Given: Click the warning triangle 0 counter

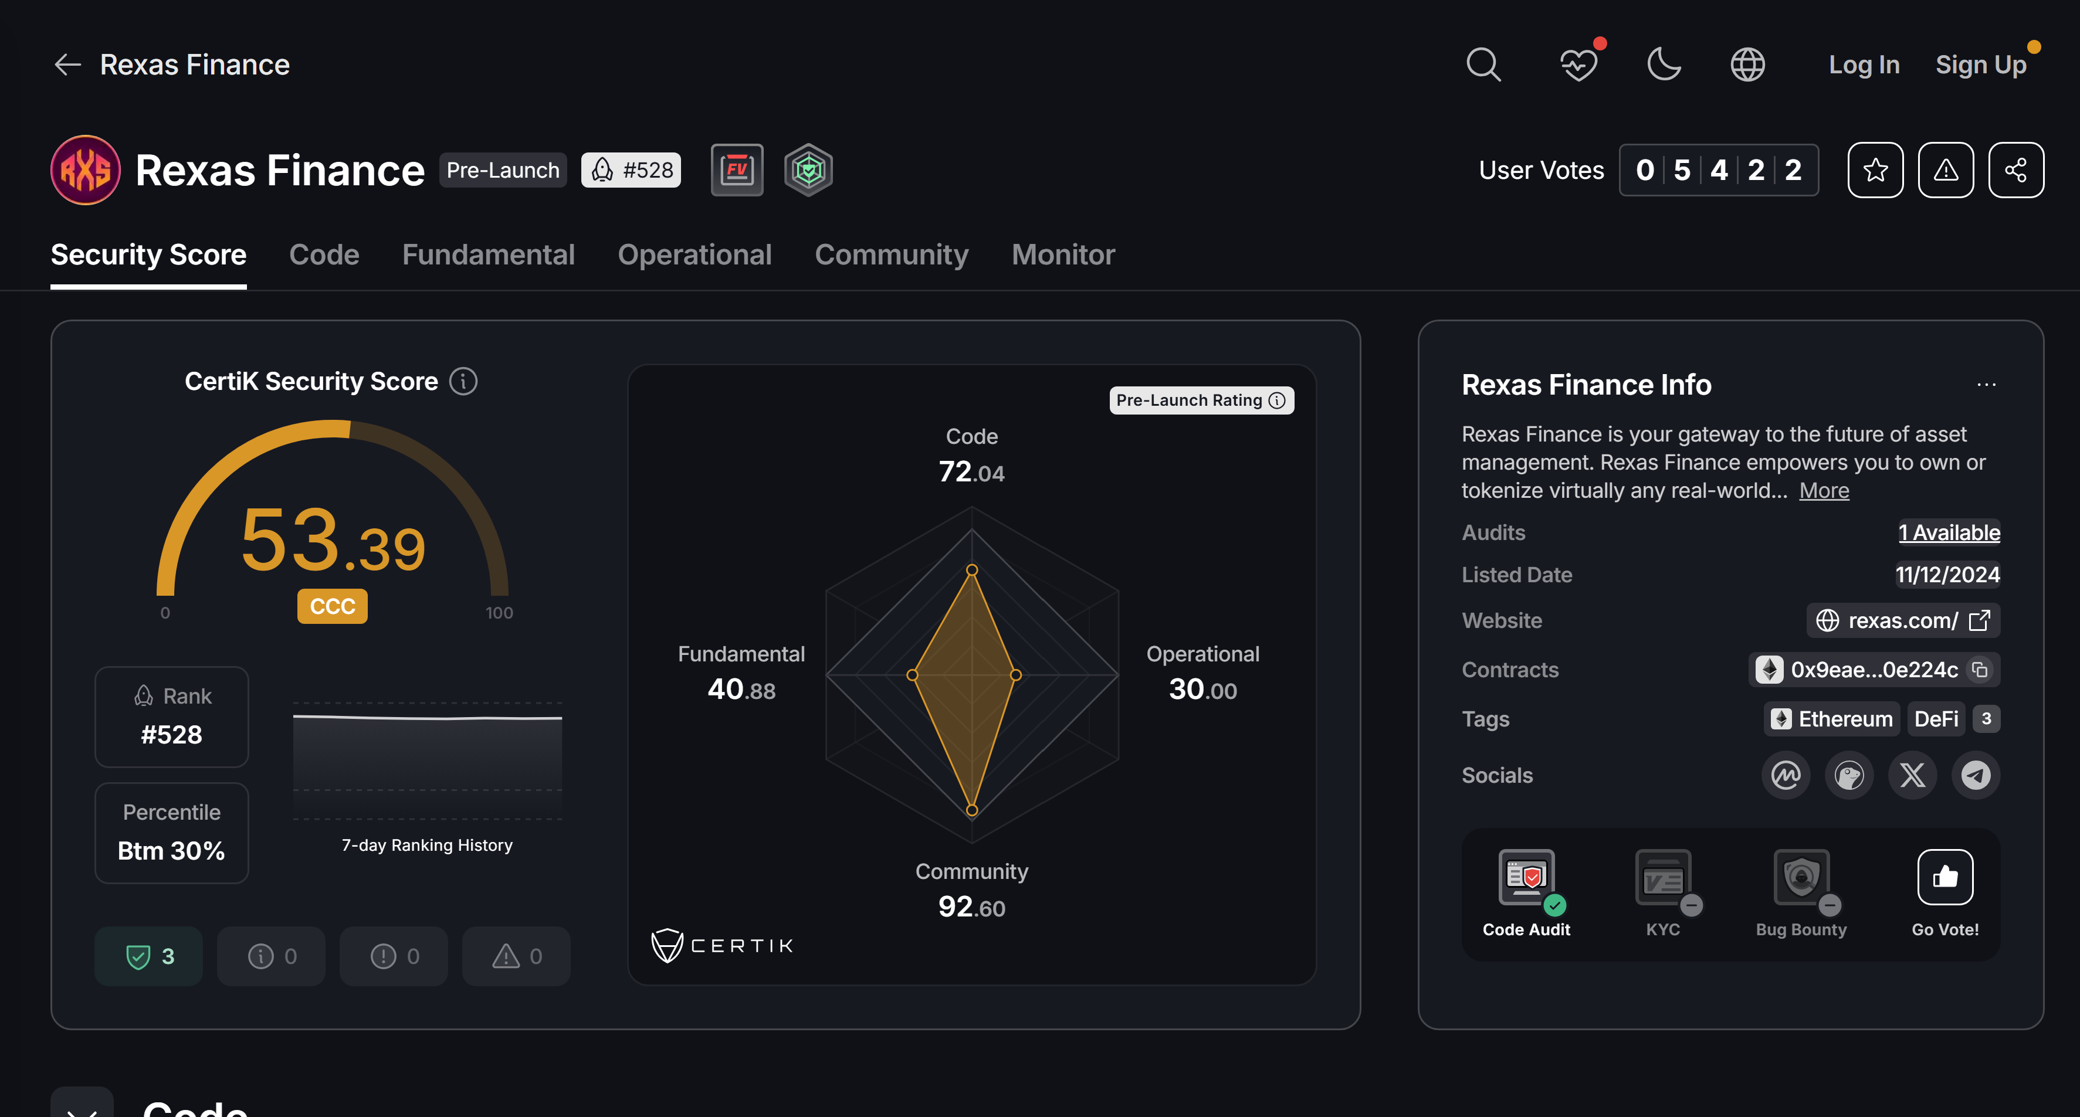Looking at the screenshot, I should 517,956.
